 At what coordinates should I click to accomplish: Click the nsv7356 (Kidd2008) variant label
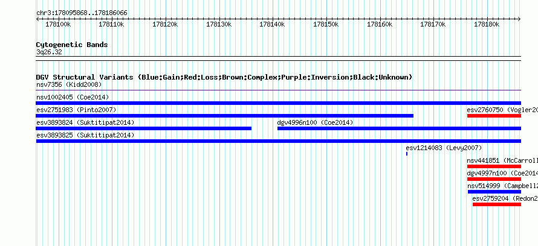[x=69, y=84]
